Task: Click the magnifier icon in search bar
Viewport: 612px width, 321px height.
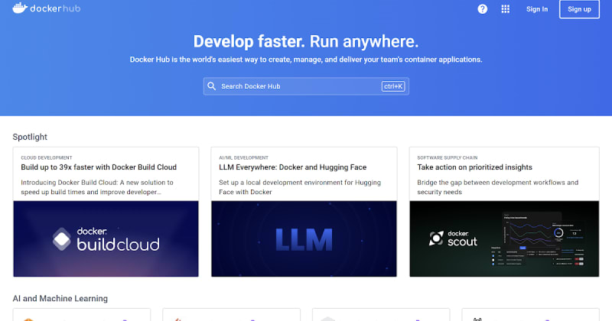Action: coord(212,86)
